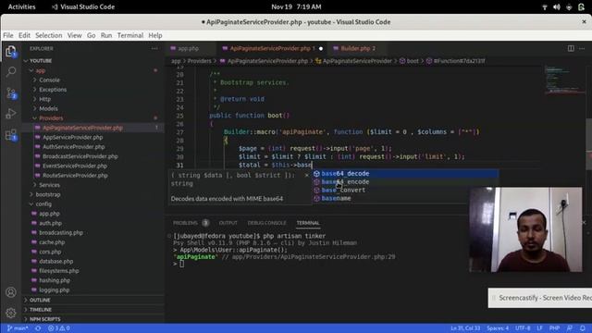This screenshot has width=592, height=333.
Task: Click the feedback icon in status bar
Action: 570,328
